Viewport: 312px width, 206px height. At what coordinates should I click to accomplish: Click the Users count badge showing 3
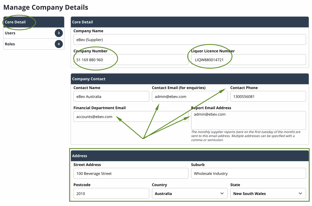[59, 33]
